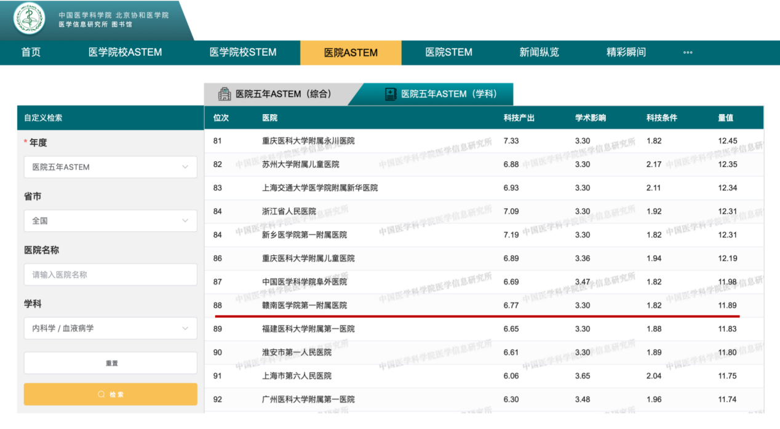Click the 量值 column header
Screen dimensions: 780x429
725,118
